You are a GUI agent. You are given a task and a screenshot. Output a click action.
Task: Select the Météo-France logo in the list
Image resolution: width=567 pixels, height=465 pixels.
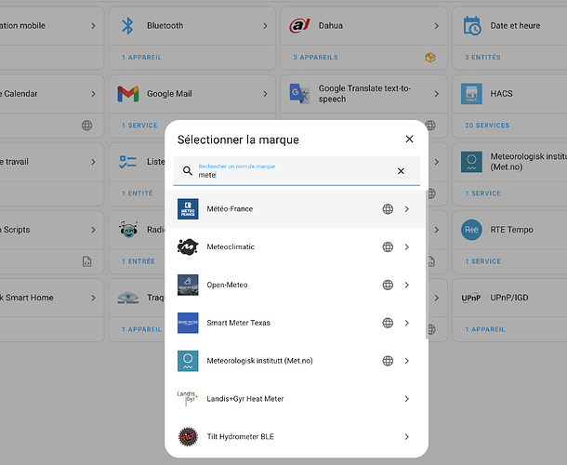(188, 209)
